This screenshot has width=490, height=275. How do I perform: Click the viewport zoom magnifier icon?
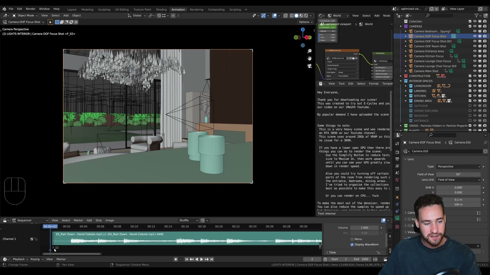310,51
